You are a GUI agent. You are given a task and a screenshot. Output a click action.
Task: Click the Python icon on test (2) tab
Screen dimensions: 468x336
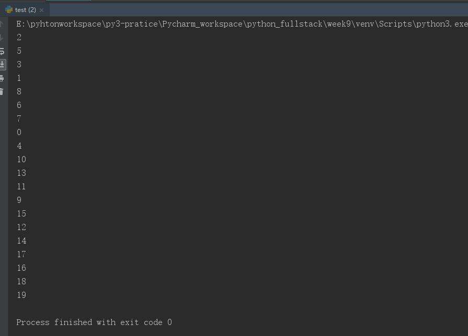9,10
